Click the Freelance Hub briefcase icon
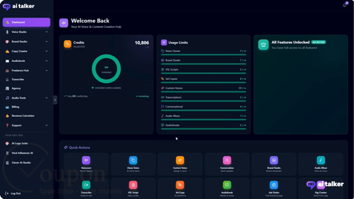The image size is (354, 199). coord(7,71)
